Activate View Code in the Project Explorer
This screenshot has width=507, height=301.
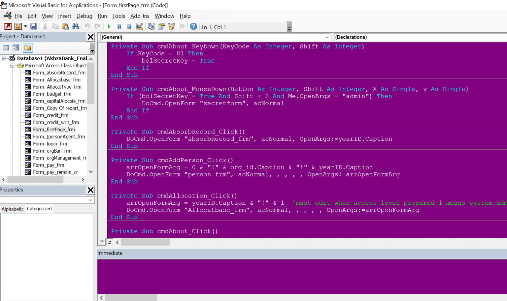(x=6, y=47)
